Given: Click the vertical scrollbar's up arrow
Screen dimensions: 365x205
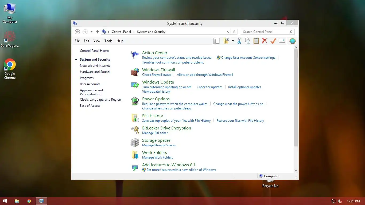Looking at the screenshot, I should tap(296, 47).
